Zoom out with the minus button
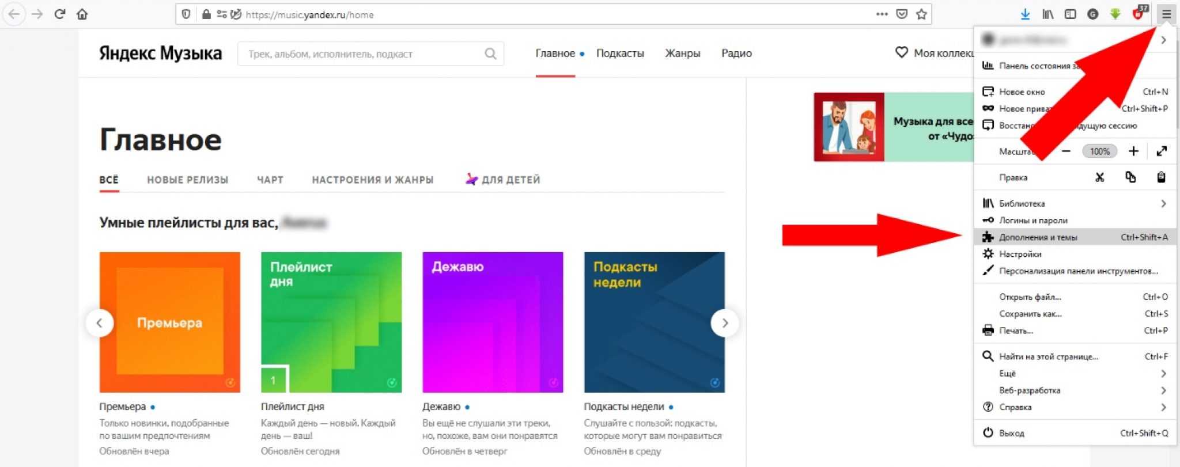The image size is (1180, 467). pos(1066,151)
